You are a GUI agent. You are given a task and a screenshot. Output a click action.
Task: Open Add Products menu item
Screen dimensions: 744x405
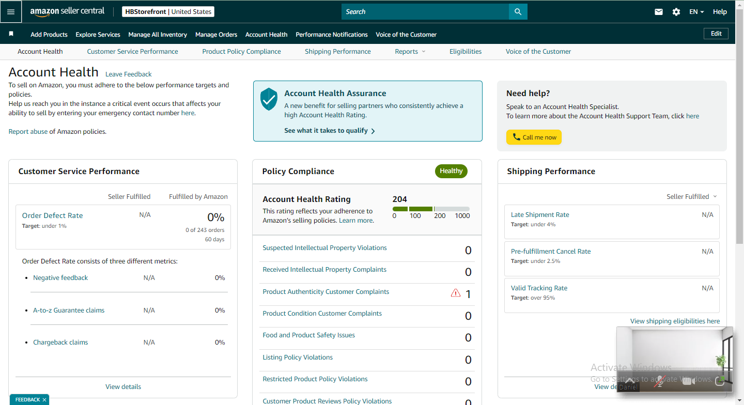[x=49, y=35]
